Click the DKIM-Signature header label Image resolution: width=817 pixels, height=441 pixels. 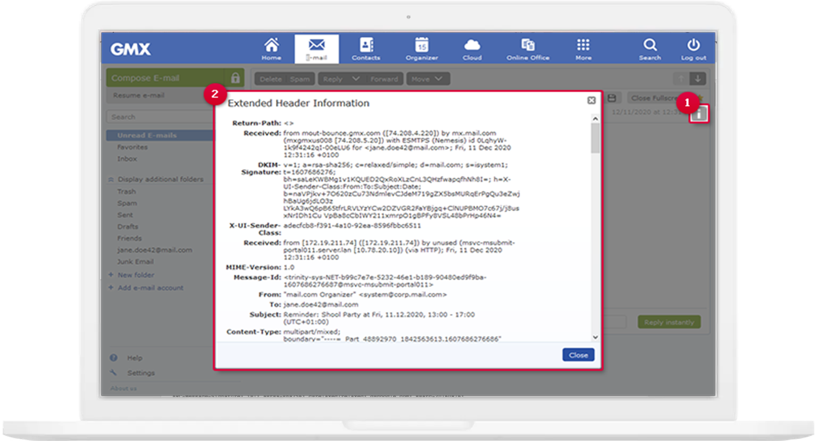tap(261, 168)
